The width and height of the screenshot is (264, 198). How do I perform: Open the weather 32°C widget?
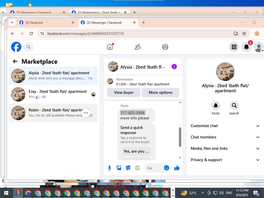pos(189,193)
